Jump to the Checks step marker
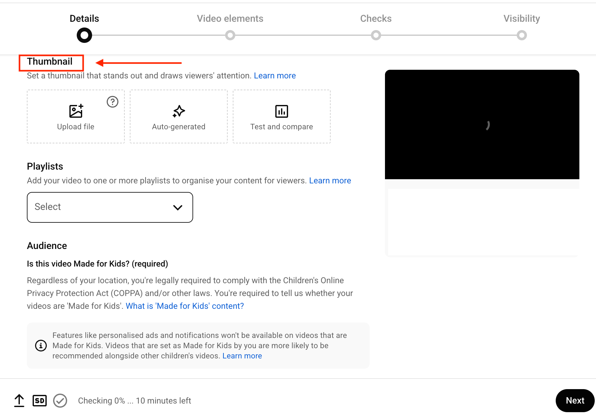Viewport: 596px width, 416px height. [x=376, y=35]
